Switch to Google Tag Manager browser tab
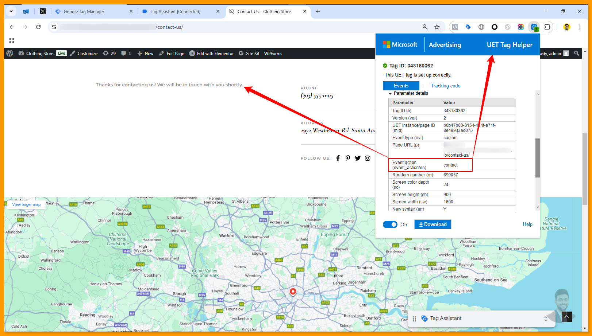 (x=84, y=12)
